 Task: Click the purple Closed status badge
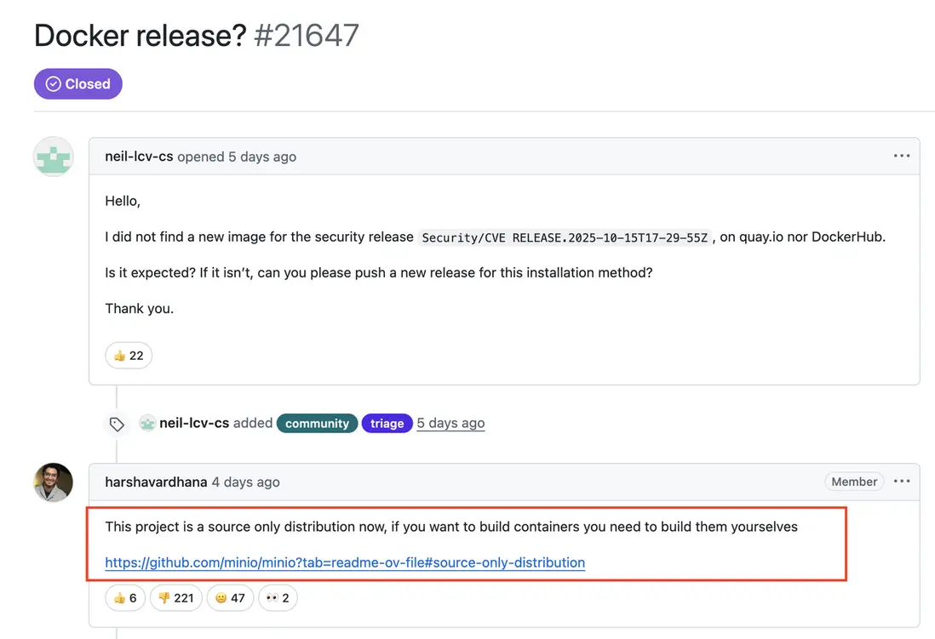tap(78, 84)
